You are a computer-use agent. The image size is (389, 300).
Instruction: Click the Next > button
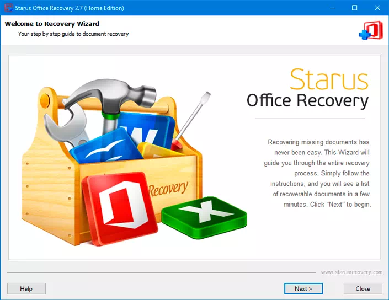[x=303, y=288]
